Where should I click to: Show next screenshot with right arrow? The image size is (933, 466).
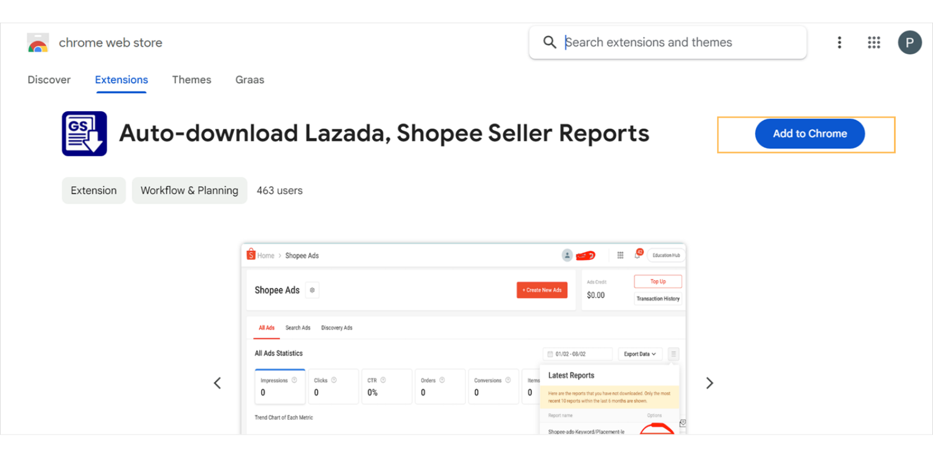pos(710,383)
